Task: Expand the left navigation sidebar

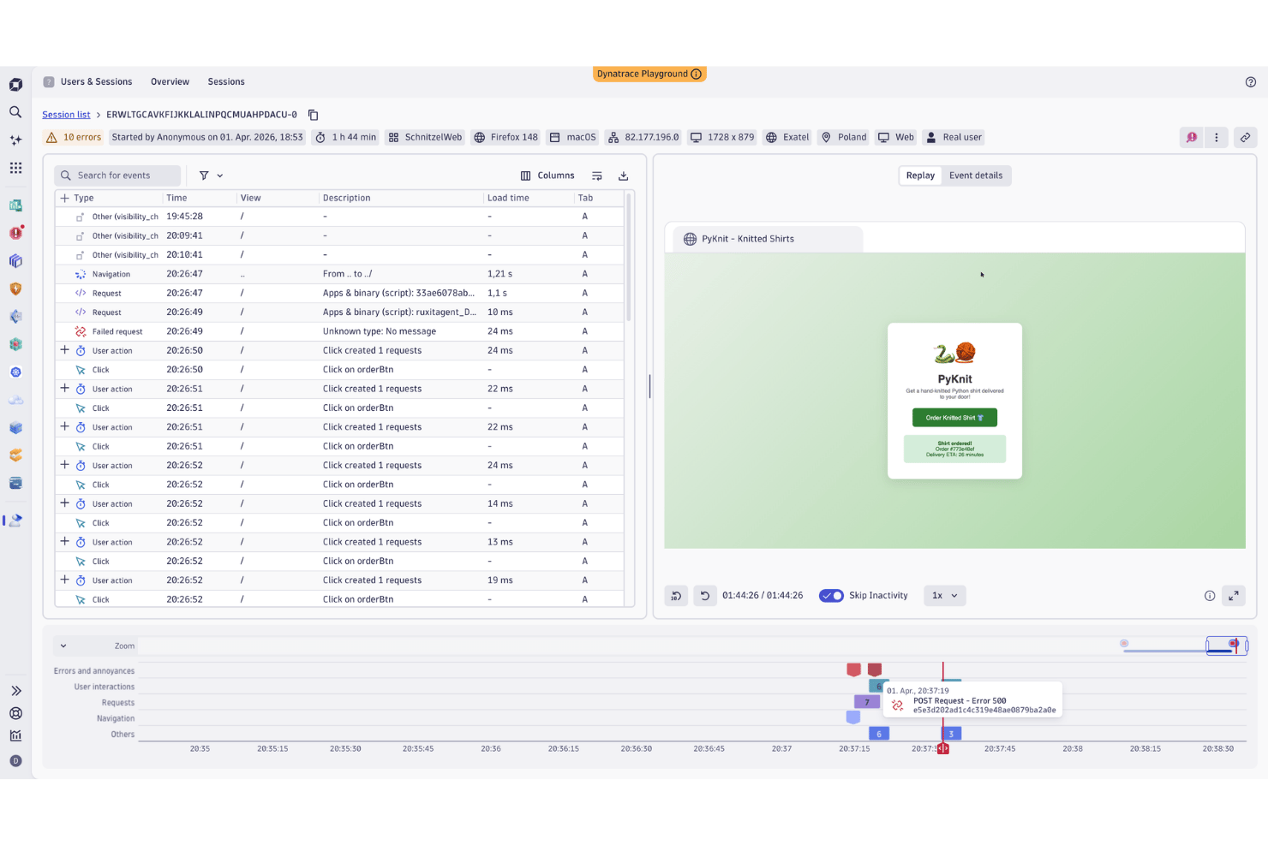Action: click(x=15, y=691)
